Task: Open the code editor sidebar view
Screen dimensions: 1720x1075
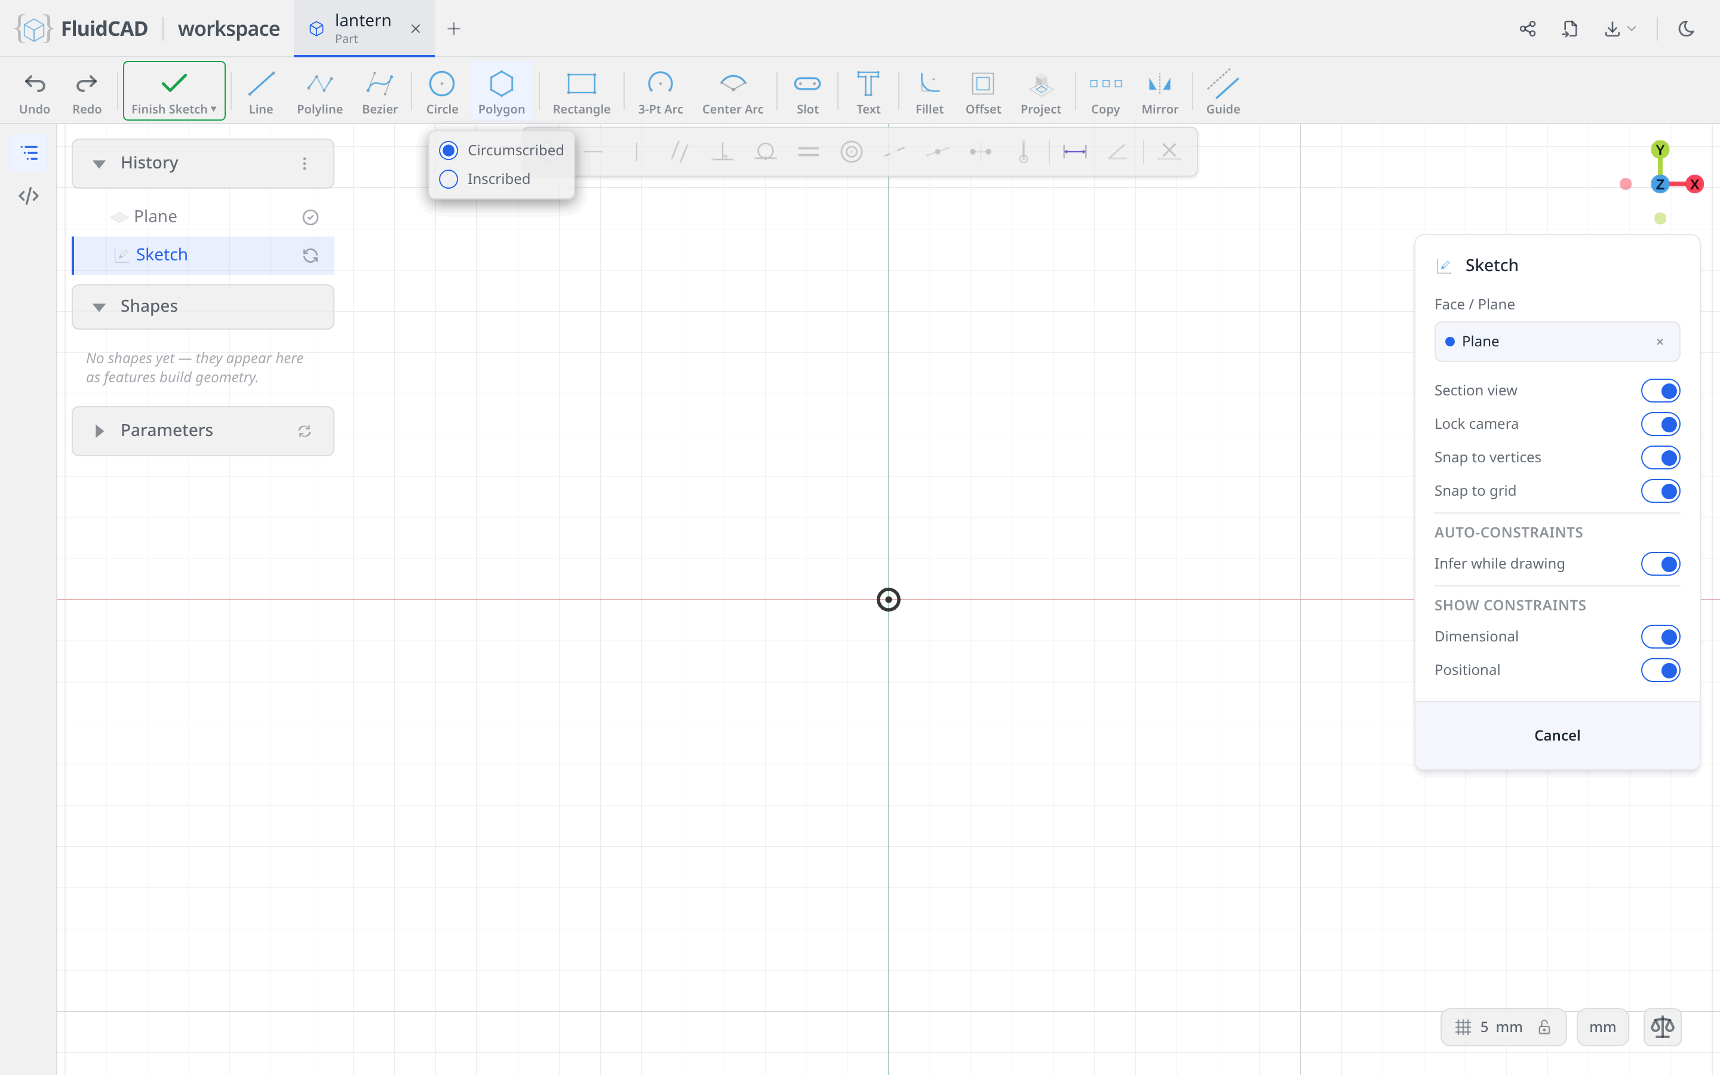Action: tap(29, 195)
